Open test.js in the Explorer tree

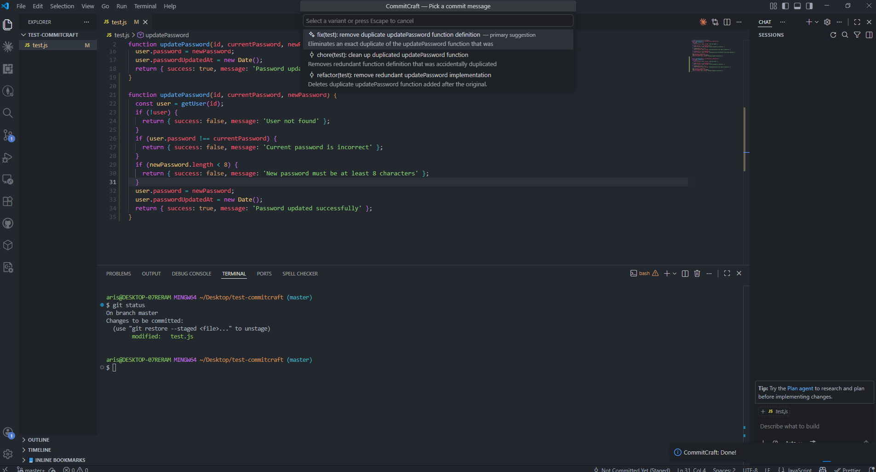[58, 45]
